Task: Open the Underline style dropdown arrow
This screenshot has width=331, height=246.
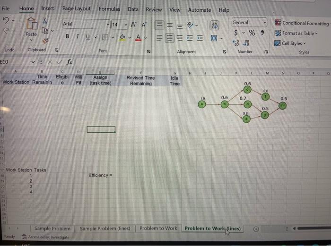Action: click(x=96, y=37)
